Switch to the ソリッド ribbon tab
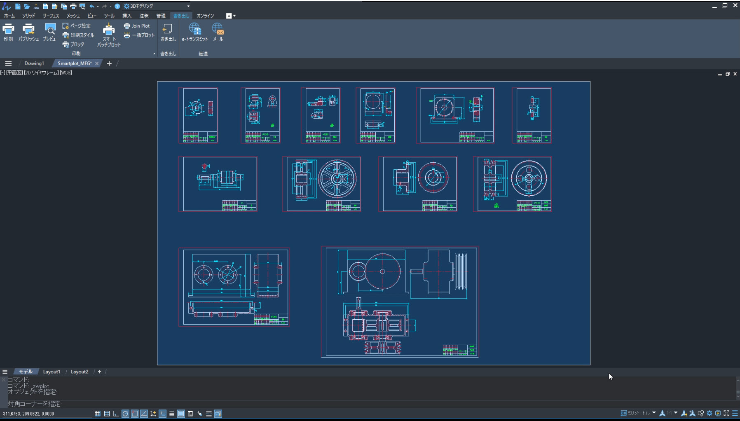Image resolution: width=740 pixels, height=421 pixels. coord(28,16)
